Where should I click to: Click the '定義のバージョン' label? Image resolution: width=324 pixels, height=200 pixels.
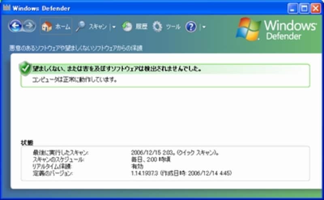coord(53,173)
